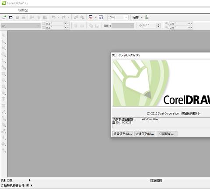
Task: Click the Redo arrow icon
Action: coord(63,17)
